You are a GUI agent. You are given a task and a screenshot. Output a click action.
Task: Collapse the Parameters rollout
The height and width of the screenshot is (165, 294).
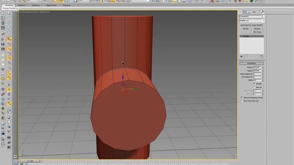pos(251,63)
